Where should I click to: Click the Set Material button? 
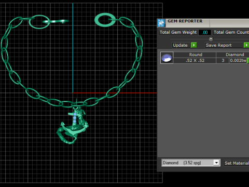coord(237,163)
